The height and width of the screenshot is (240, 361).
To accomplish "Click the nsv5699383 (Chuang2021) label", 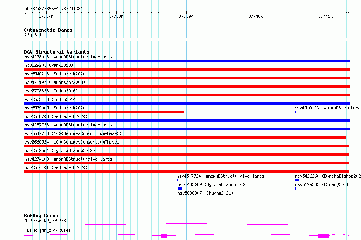I will (x=323, y=184).
